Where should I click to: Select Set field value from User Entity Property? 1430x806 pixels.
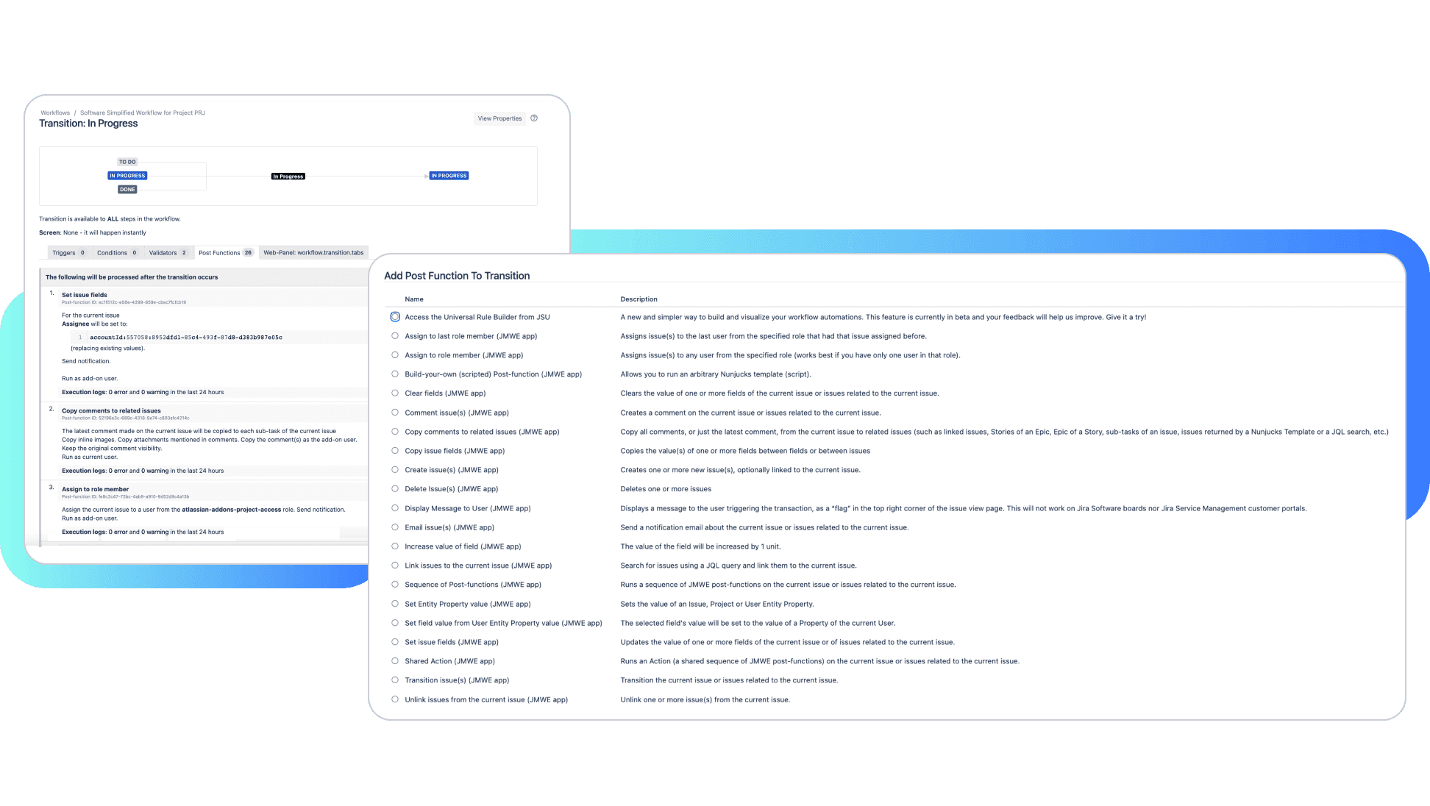point(395,623)
